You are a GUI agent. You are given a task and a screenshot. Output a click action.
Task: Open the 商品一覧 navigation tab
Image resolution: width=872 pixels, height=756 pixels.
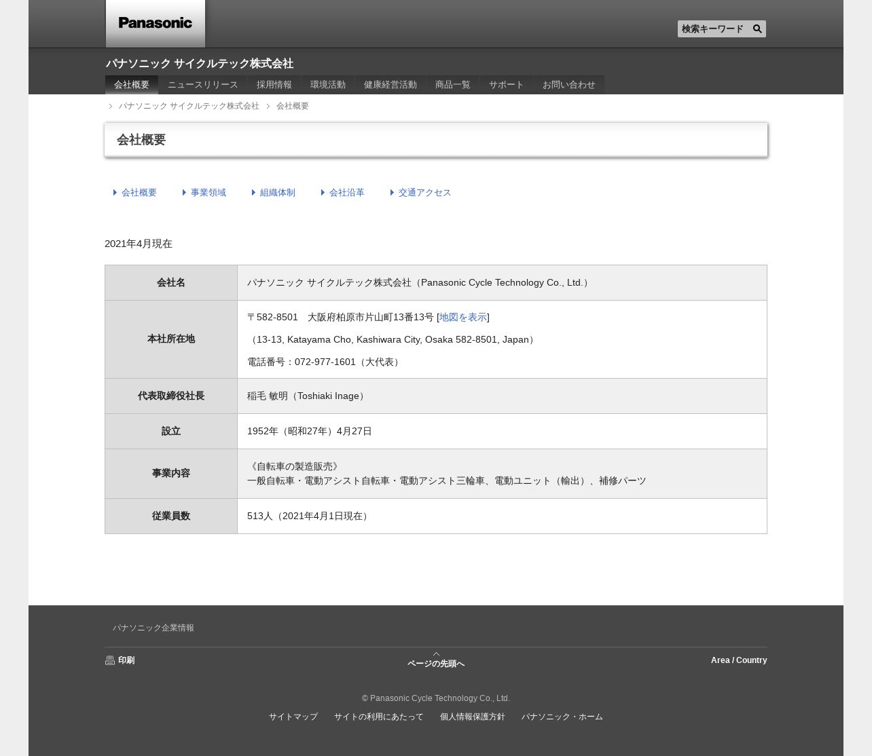(x=453, y=85)
